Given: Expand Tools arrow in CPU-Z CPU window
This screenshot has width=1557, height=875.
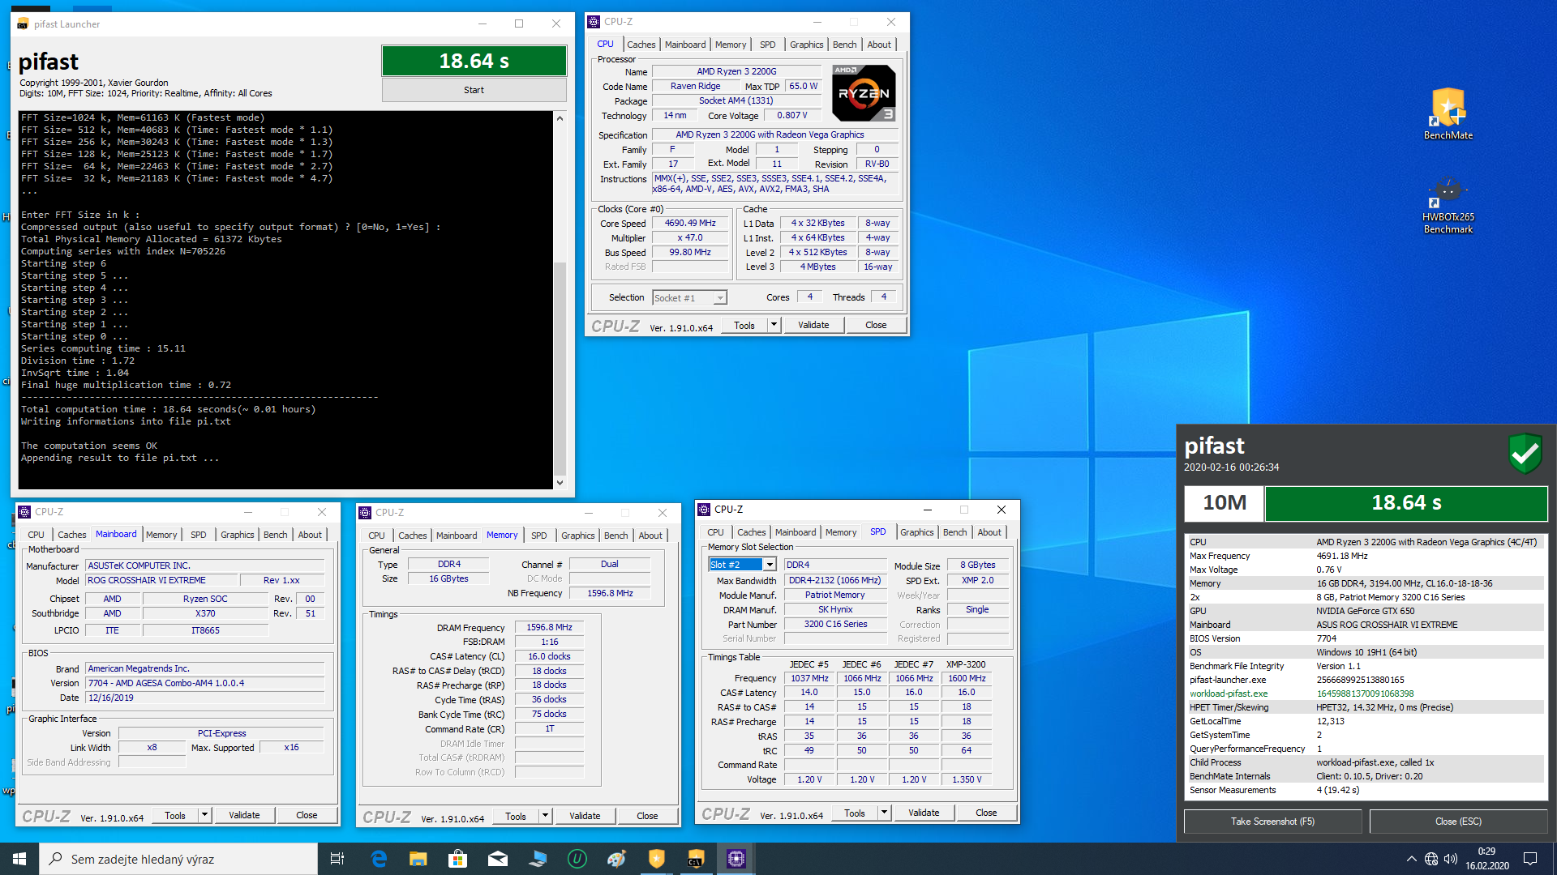Looking at the screenshot, I should (x=774, y=325).
